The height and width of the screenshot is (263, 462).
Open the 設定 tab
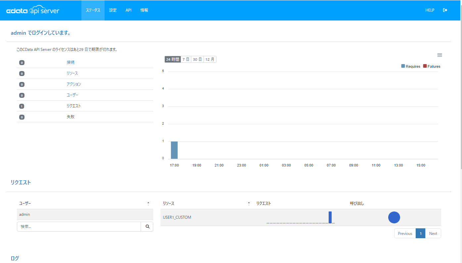113,10
